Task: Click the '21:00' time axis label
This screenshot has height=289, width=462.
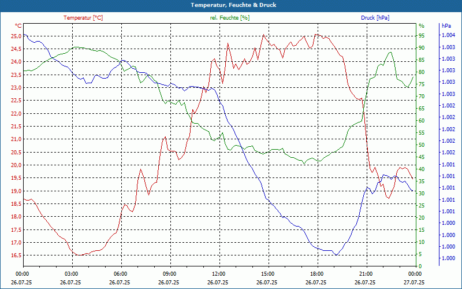Action: [x=365, y=274]
